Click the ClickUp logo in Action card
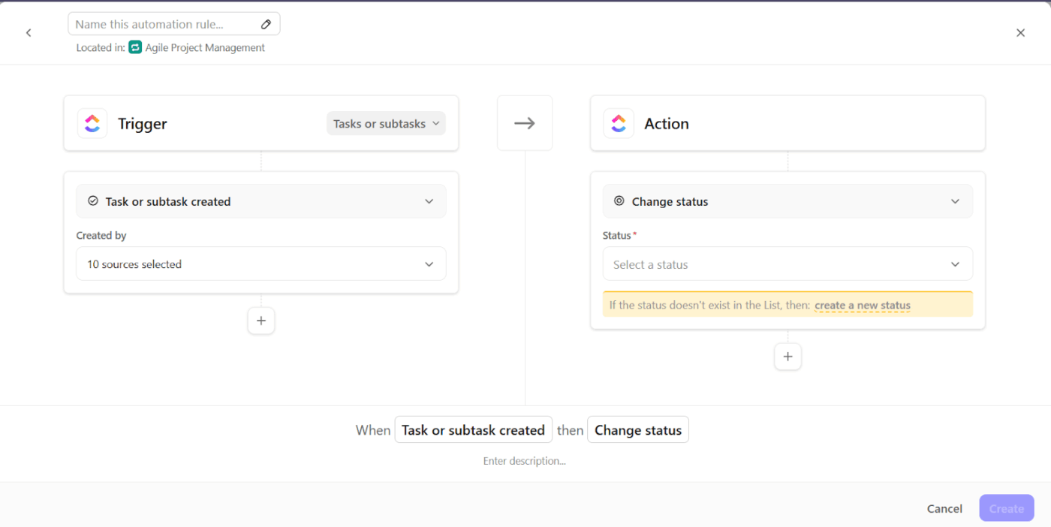The width and height of the screenshot is (1051, 527). point(619,124)
